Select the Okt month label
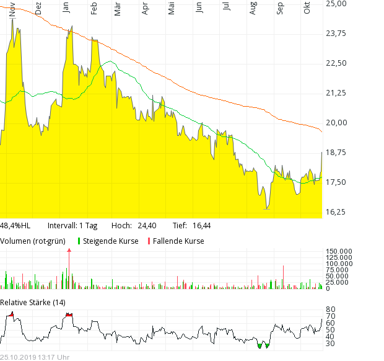 point(307,8)
